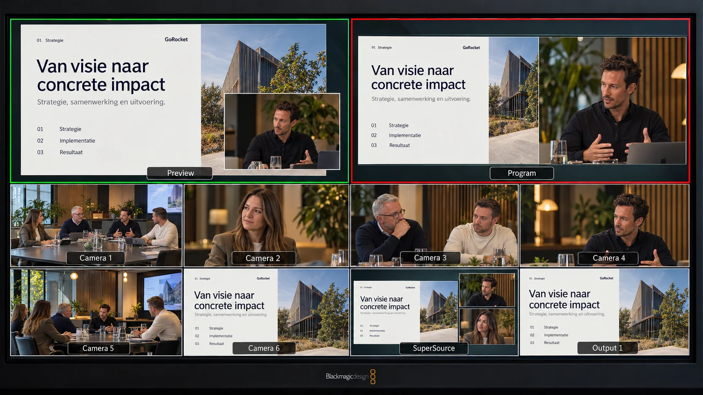The image size is (703, 395).
Task: Click 'Resultaat' item in Preview slide
Action: click(71, 152)
